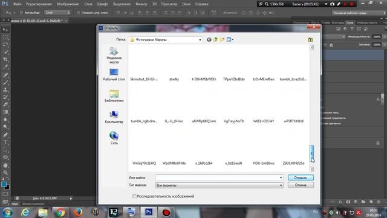Open Computer (Компьютер) location
This screenshot has width=387, height=218.
pos(114,117)
